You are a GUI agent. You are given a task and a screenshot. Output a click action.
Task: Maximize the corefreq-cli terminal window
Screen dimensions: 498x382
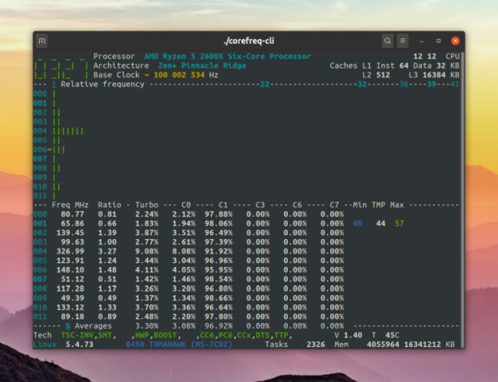click(x=439, y=40)
